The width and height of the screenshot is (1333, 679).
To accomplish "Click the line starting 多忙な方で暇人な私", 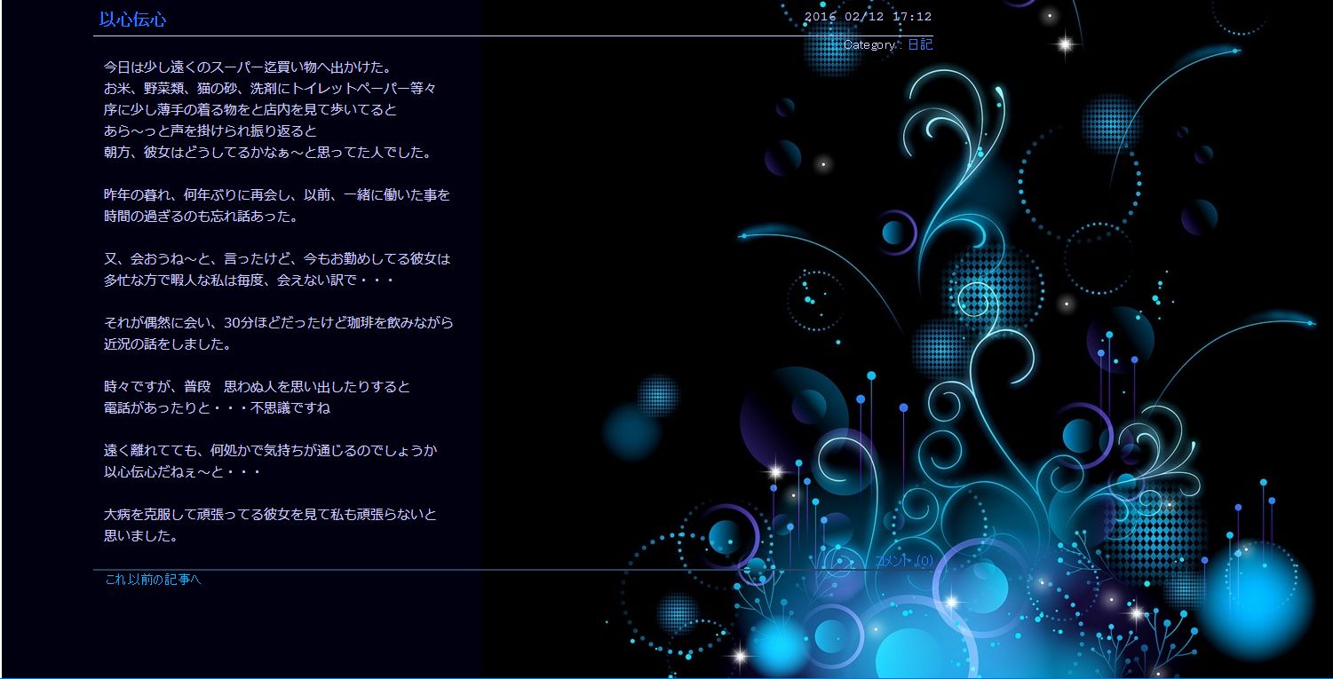I will (x=249, y=280).
